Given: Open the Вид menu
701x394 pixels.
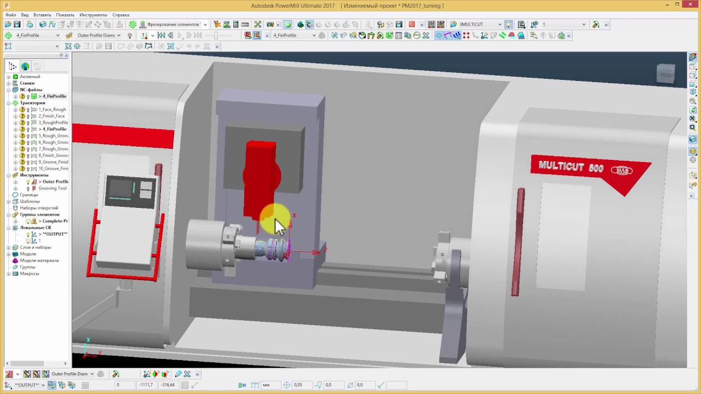Looking at the screenshot, I should click(25, 15).
